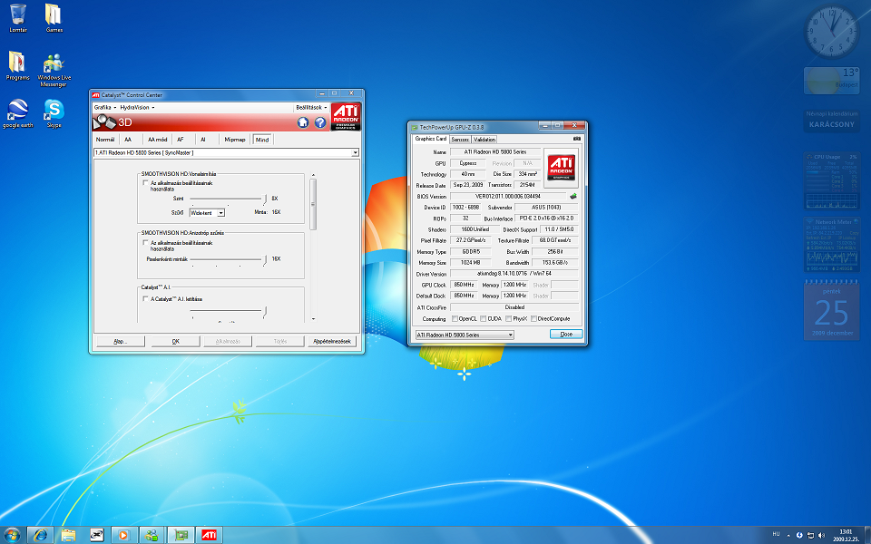Image resolution: width=871 pixels, height=544 pixels.
Task: Click the anisotropic per-pixel samples slider handle
Action: pos(265,260)
